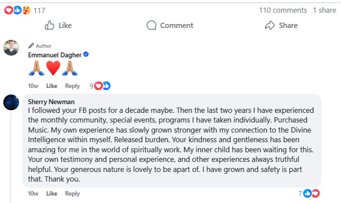The height and width of the screenshot is (203, 341).
Task: Open the 1 share link
Action: click(x=324, y=10)
